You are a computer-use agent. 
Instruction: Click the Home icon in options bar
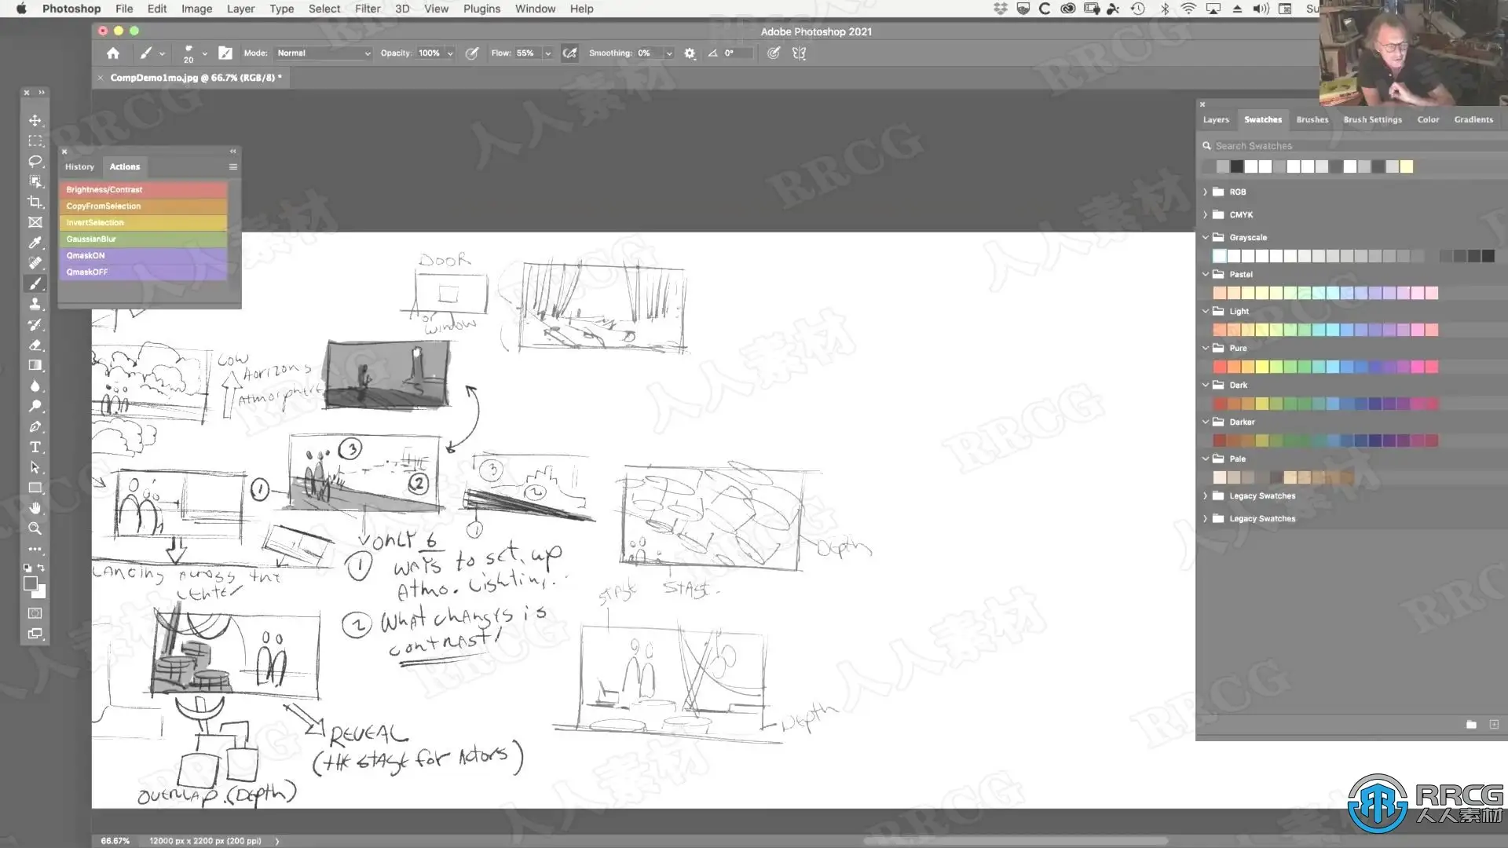(x=113, y=53)
